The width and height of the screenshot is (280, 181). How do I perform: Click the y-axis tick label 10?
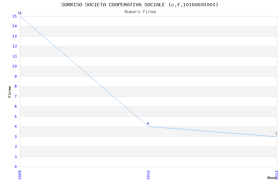point(14,66)
